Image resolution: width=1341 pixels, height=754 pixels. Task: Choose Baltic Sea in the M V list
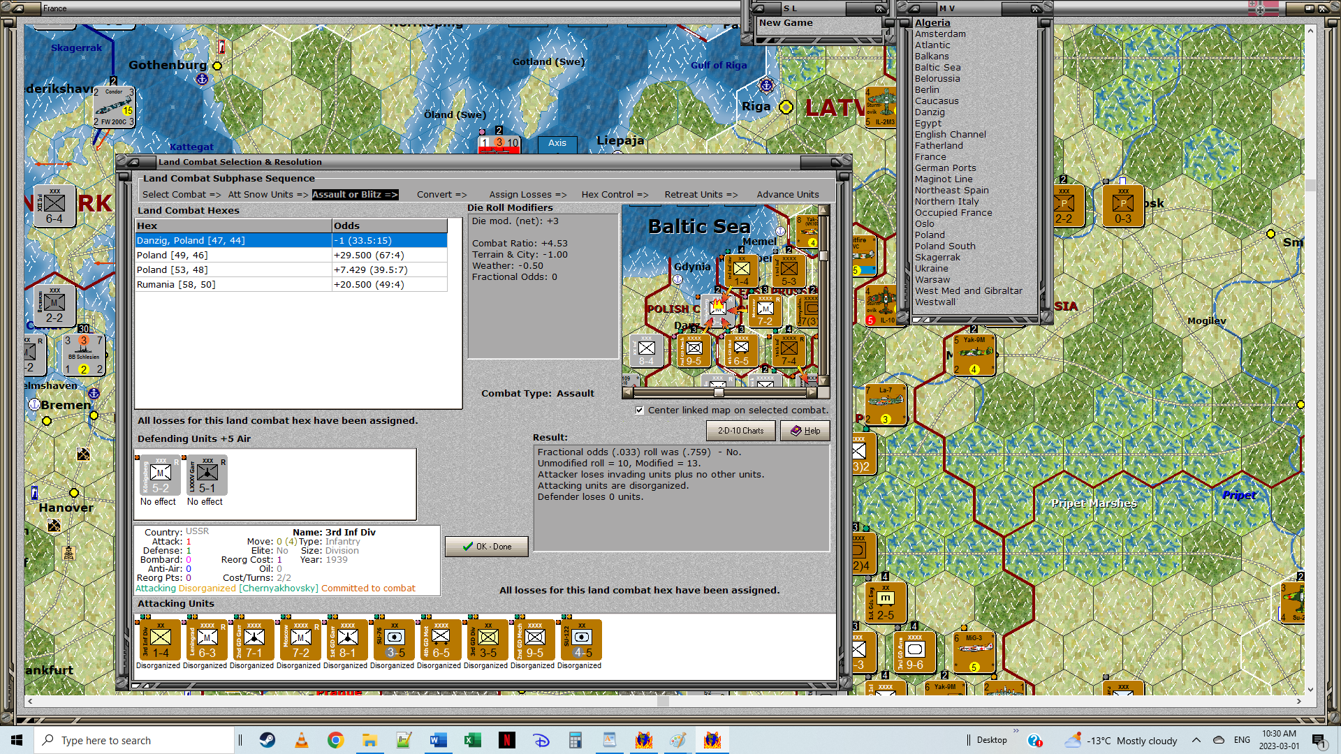[x=938, y=68]
